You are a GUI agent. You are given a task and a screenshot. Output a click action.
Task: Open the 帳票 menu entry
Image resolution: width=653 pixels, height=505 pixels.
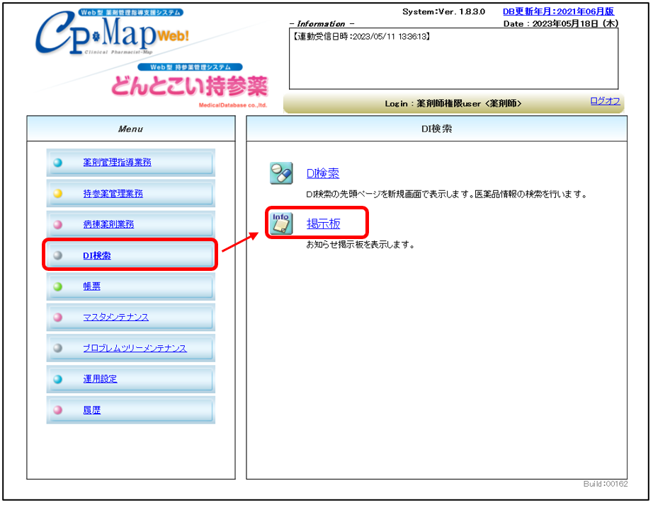click(91, 286)
